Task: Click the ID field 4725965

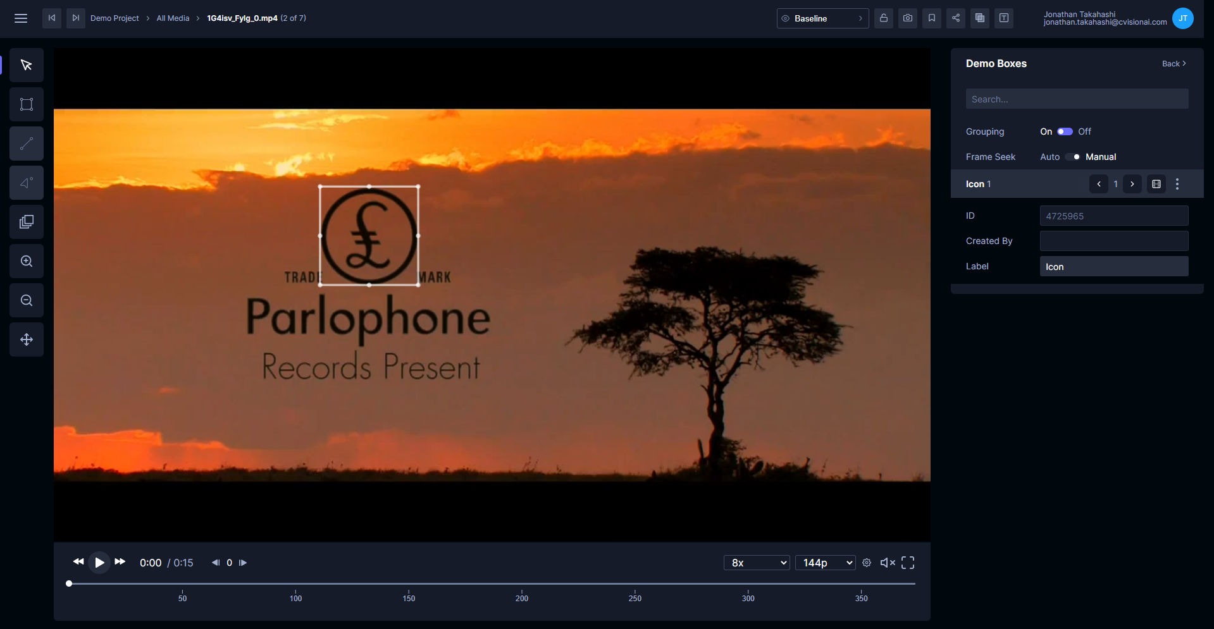Action: [1114, 216]
